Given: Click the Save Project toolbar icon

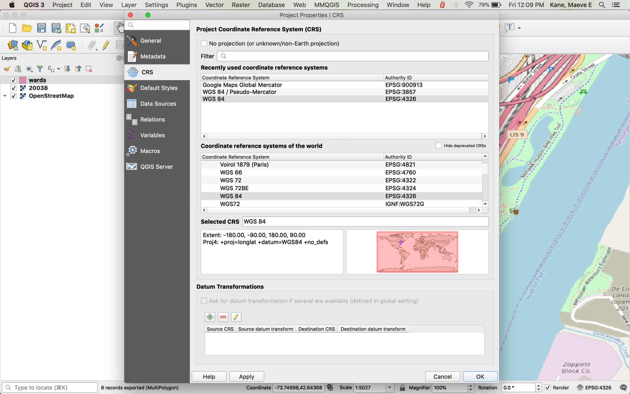Looking at the screenshot, I should tap(41, 28).
